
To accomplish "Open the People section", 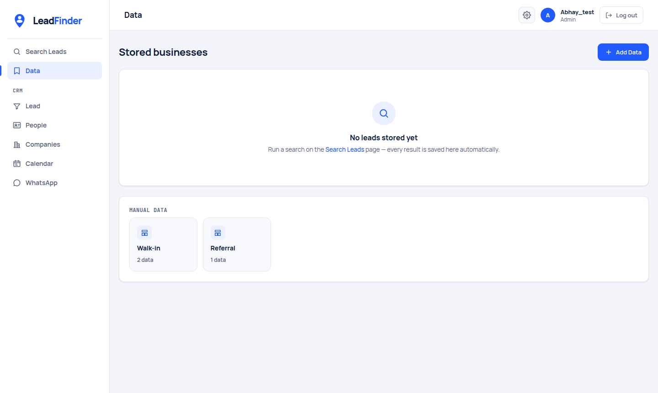I will coord(54,125).
